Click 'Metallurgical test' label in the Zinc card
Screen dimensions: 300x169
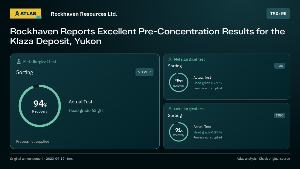click(189, 109)
